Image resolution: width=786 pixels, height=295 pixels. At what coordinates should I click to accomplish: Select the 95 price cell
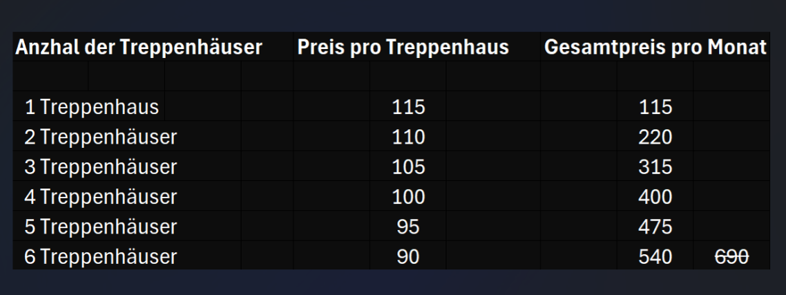point(408,227)
